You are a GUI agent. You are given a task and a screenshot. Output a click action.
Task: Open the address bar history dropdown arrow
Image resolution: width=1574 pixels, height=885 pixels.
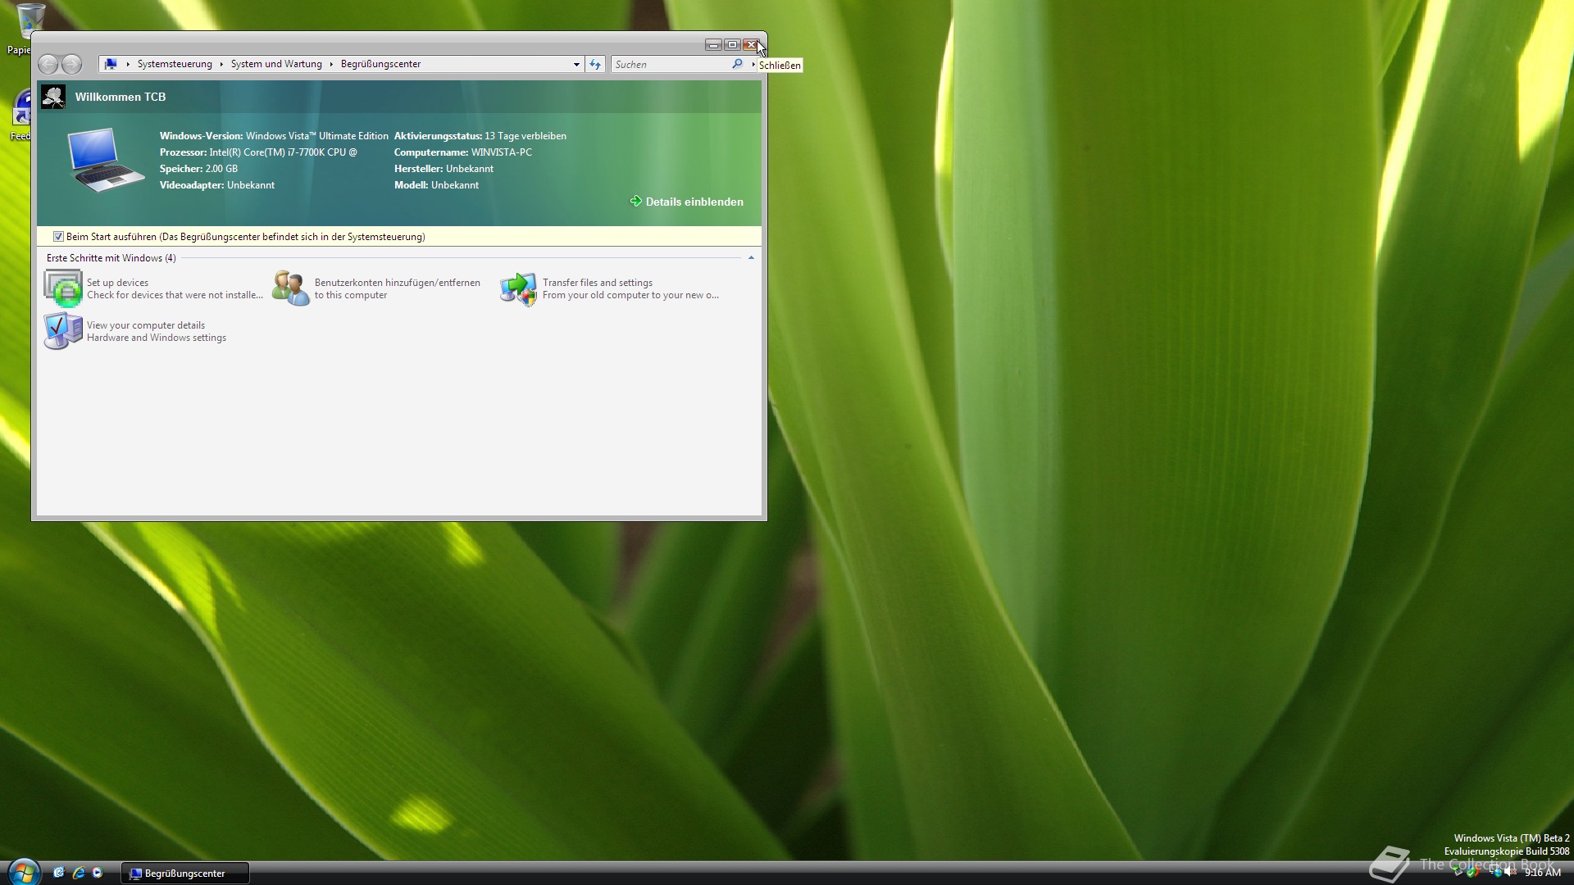tap(576, 64)
